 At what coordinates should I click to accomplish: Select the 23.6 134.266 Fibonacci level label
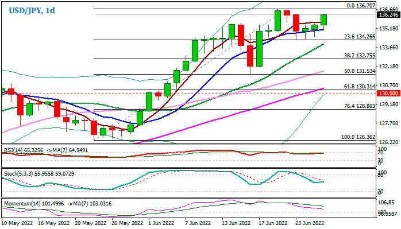[x=360, y=37]
